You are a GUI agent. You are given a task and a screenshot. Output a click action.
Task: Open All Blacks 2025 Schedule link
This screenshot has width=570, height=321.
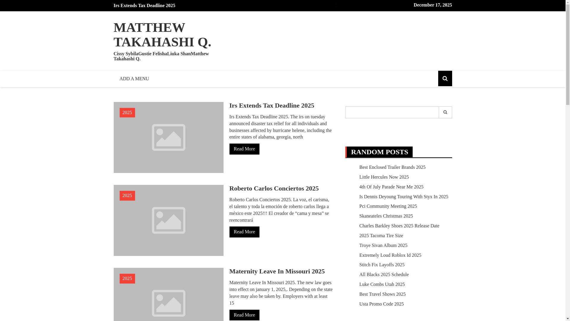click(384, 275)
